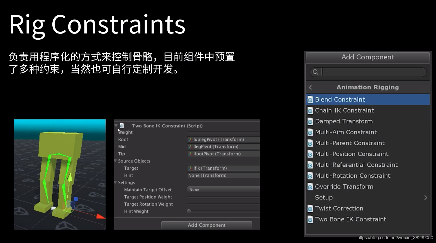The width and height of the screenshot is (436, 243).
Task: Collapse the Source Objects foldout
Action: [x=116, y=161]
